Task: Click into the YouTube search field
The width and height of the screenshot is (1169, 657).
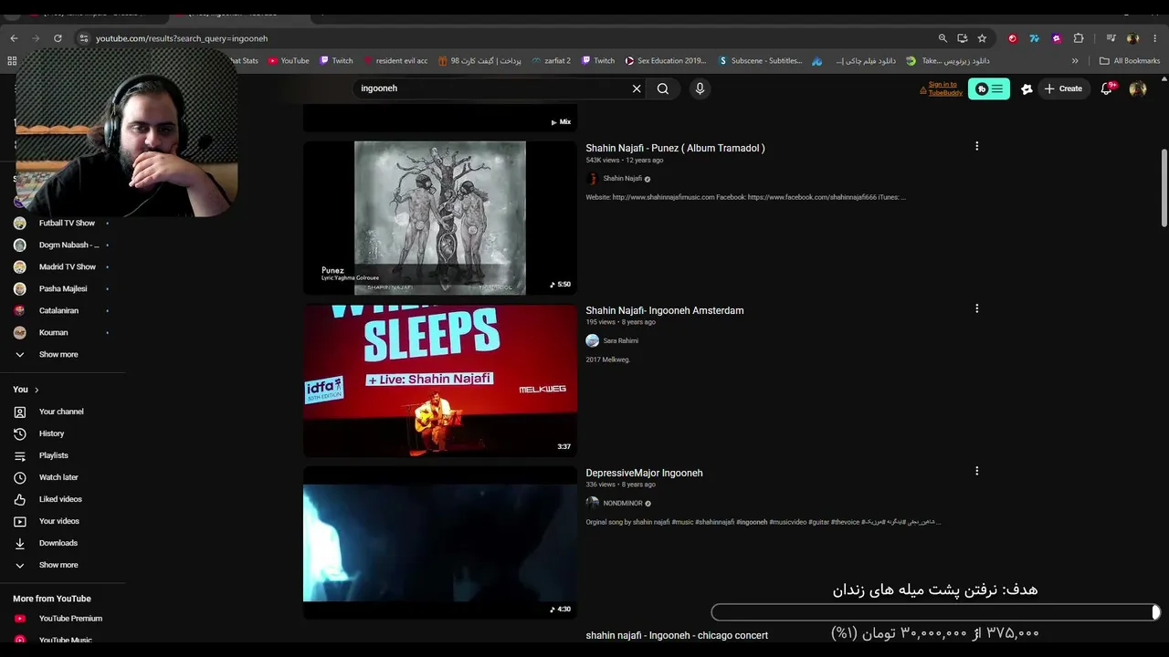Action: [493, 89]
